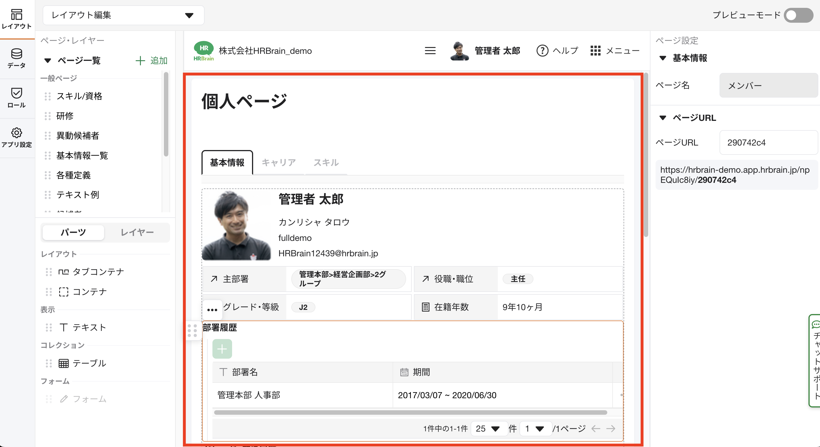Open the データ panel in left sidebar
This screenshot has width=820, height=447.
17,59
